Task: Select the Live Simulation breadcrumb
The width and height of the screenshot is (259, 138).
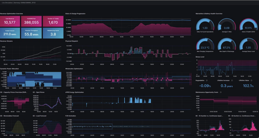Action: (7, 2)
